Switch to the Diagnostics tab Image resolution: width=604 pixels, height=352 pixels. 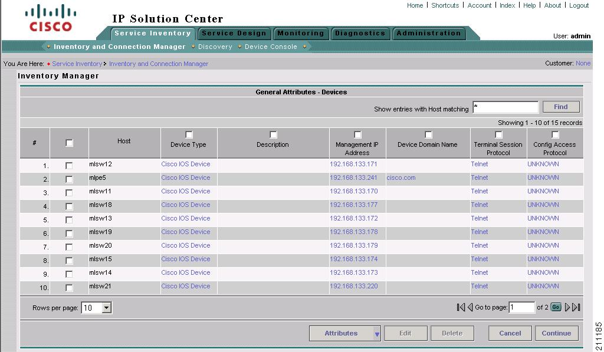coord(360,33)
